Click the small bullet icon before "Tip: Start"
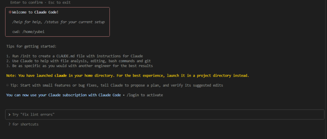The height and width of the screenshot is (139, 327). click(7, 85)
